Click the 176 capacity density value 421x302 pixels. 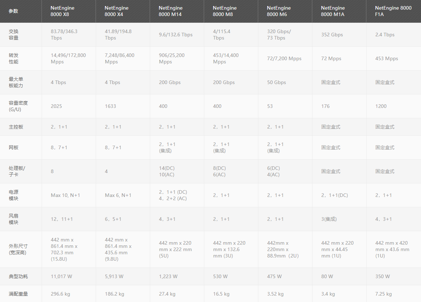(325, 106)
